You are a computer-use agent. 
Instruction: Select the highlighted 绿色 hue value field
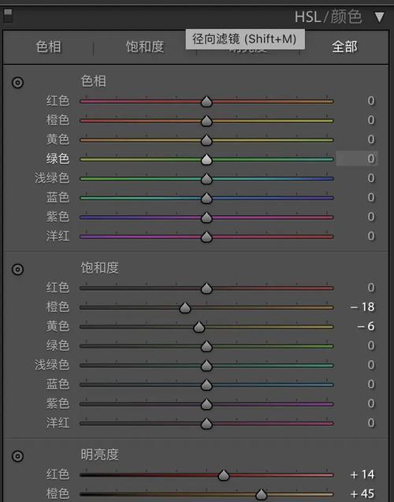pyautogui.click(x=356, y=158)
